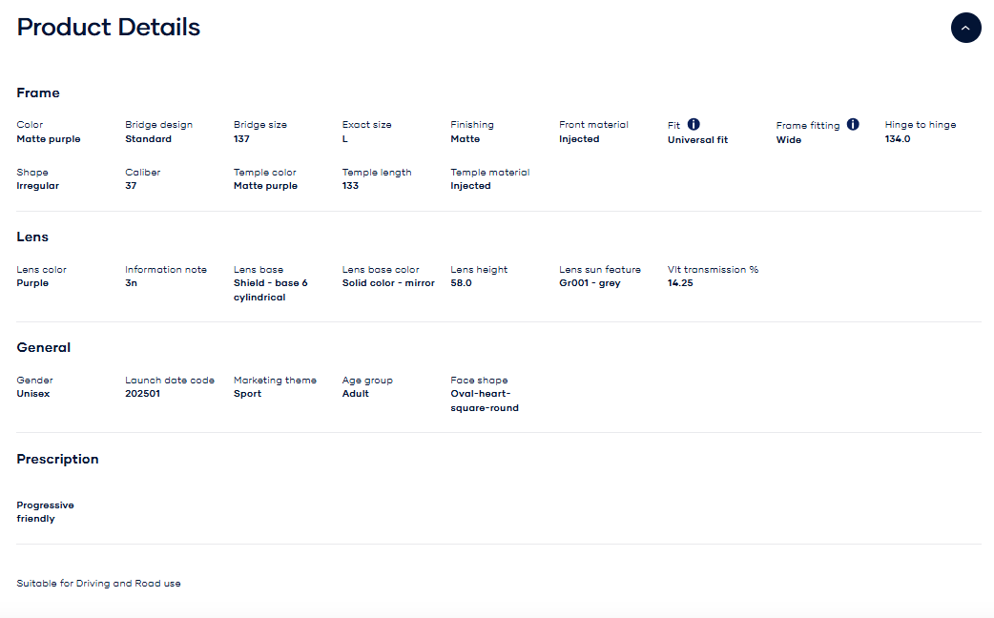Select the Gr001 - grey lens feature
Image resolution: width=994 pixels, height=618 pixels.
click(590, 283)
